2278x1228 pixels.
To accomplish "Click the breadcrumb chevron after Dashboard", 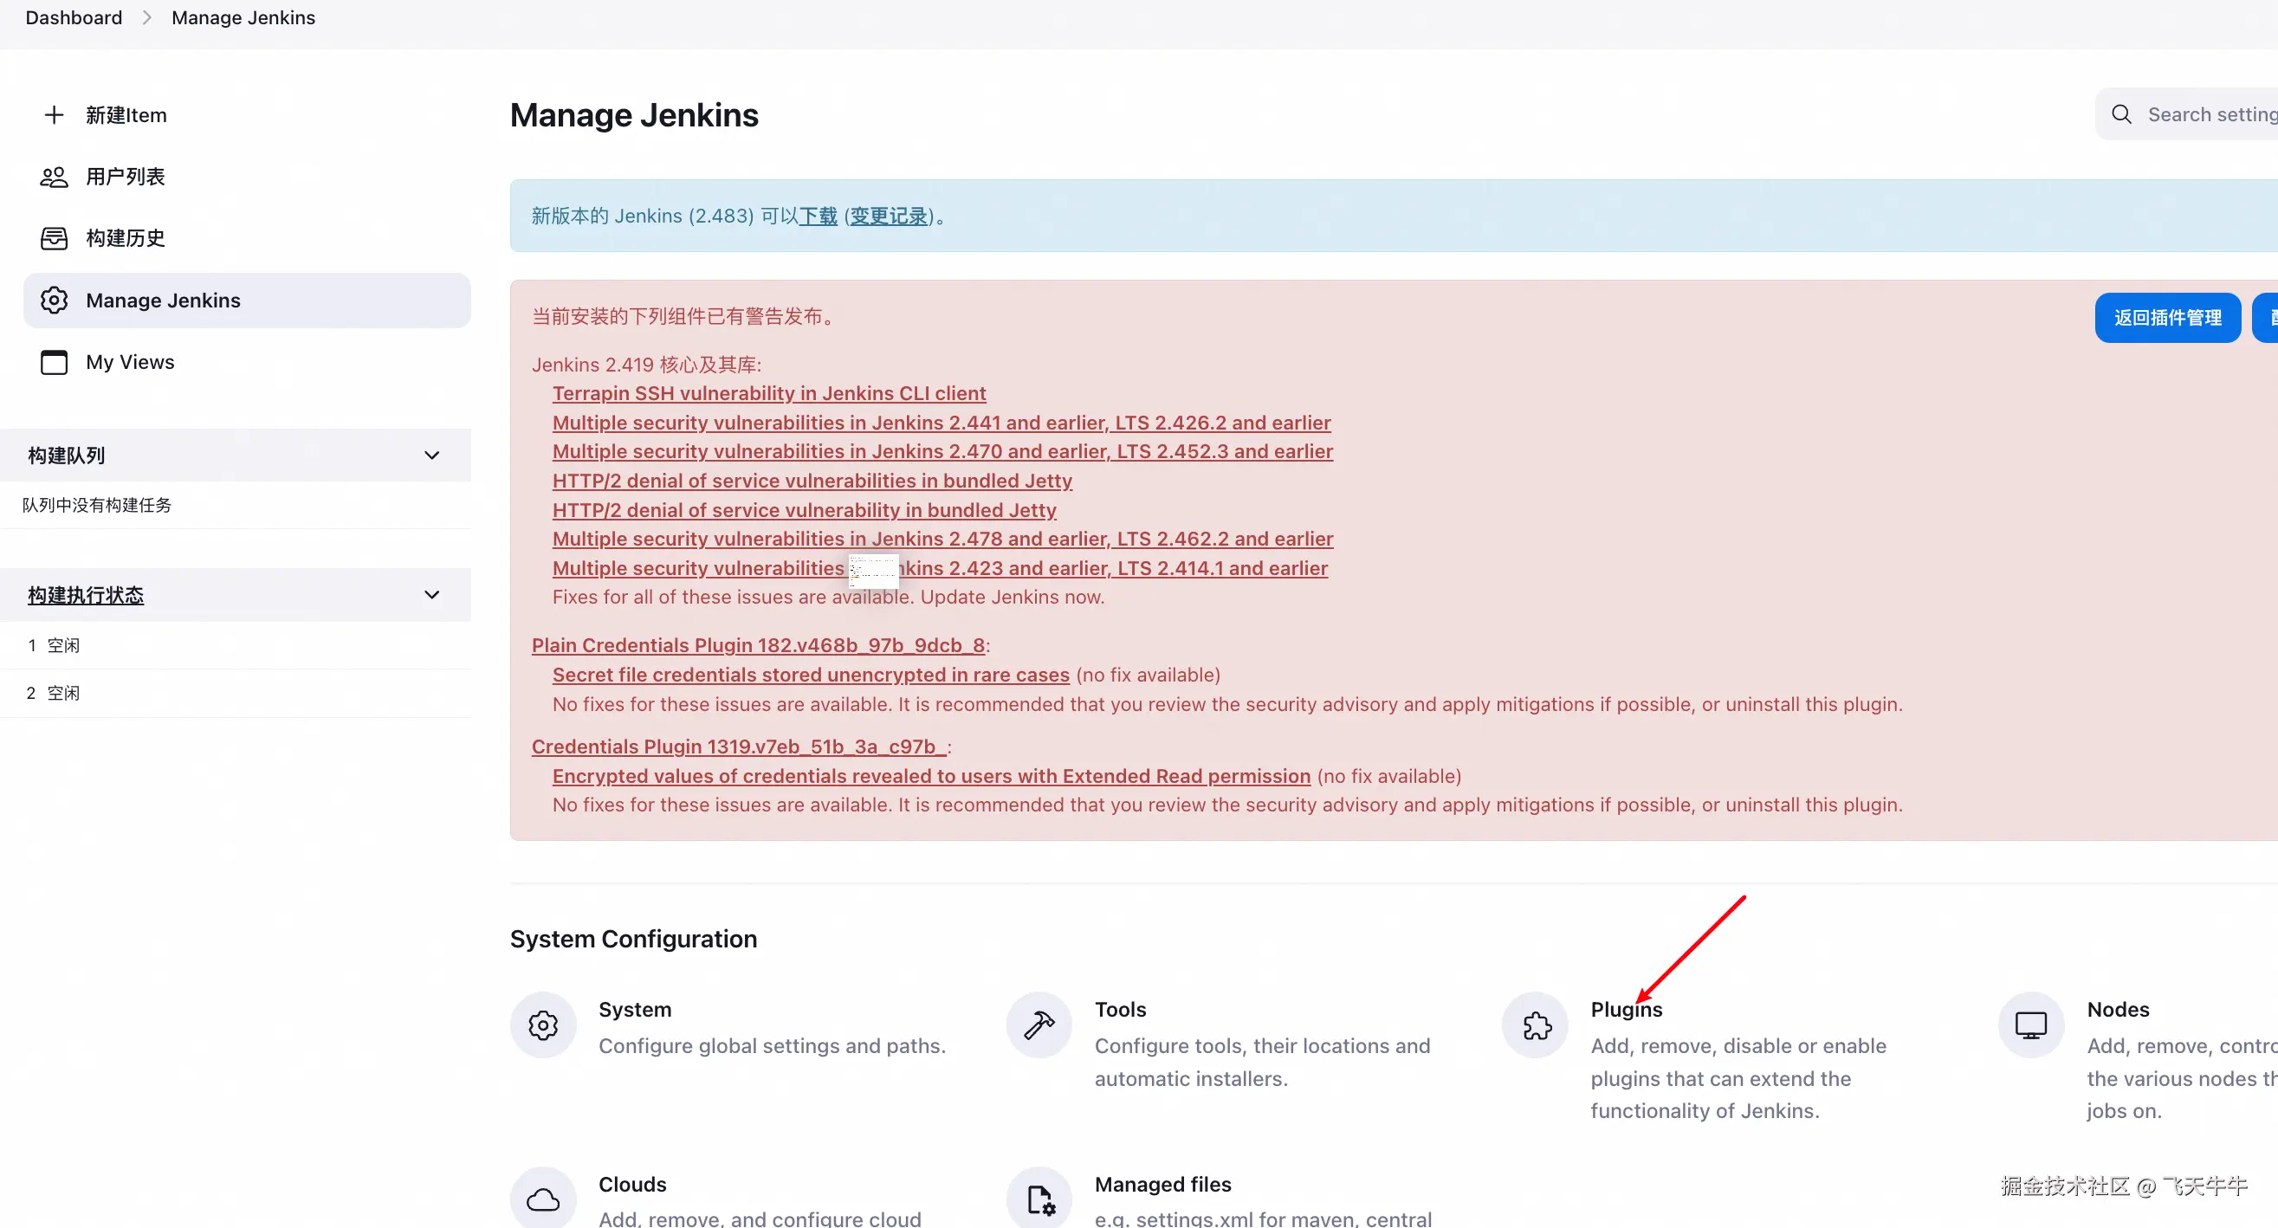I will tap(146, 17).
